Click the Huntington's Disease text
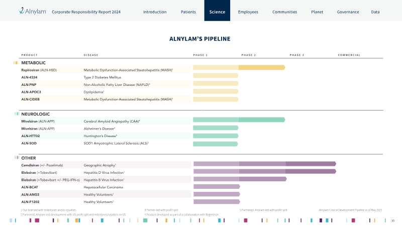The image size is (402, 226). tap(100, 136)
